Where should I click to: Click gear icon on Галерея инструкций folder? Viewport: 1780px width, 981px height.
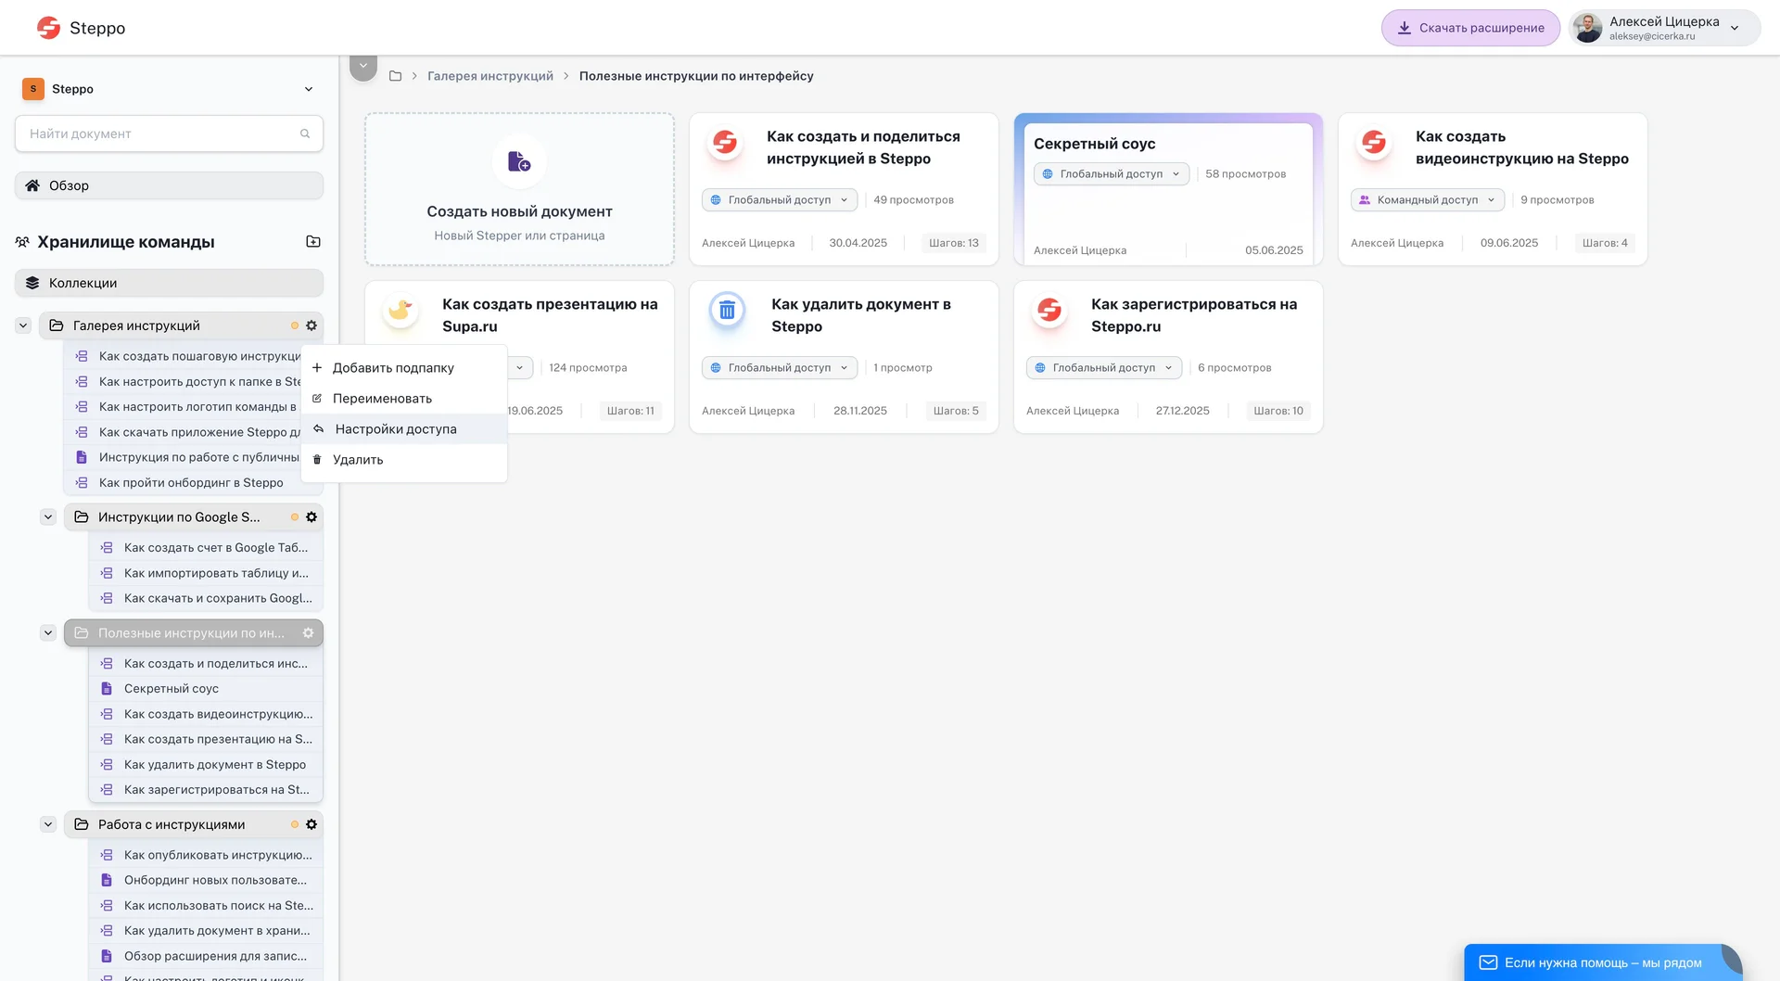pyautogui.click(x=311, y=325)
